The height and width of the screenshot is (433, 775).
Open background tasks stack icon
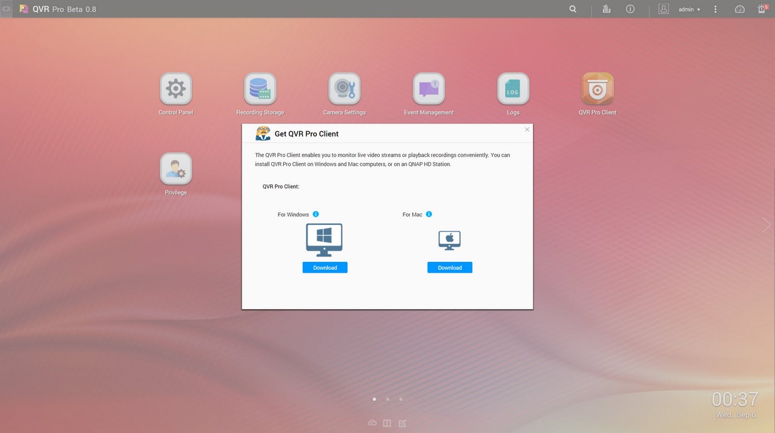point(607,9)
